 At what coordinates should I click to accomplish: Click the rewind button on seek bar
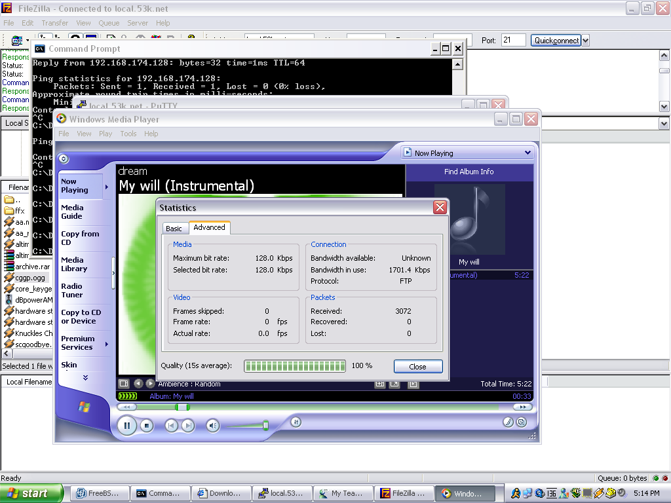point(125,407)
